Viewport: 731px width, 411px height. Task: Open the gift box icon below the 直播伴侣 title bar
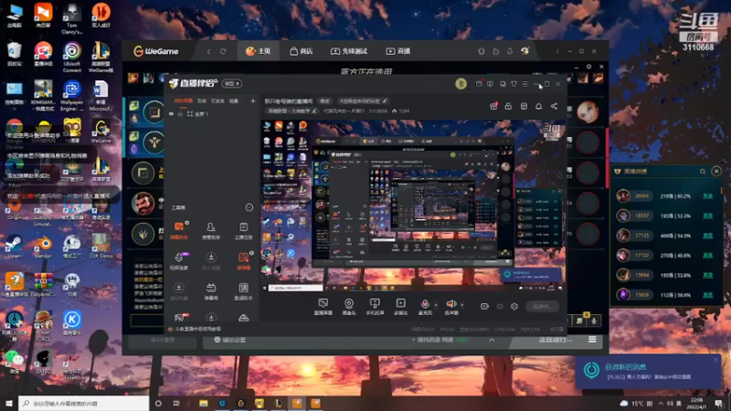pyautogui.click(x=493, y=106)
